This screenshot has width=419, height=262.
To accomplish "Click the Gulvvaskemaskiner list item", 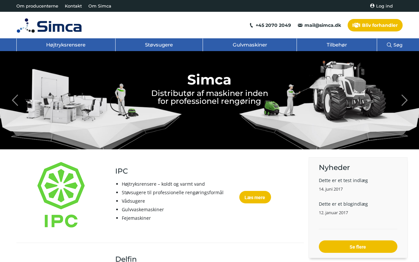I will pyautogui.click(x=143, y=210).
